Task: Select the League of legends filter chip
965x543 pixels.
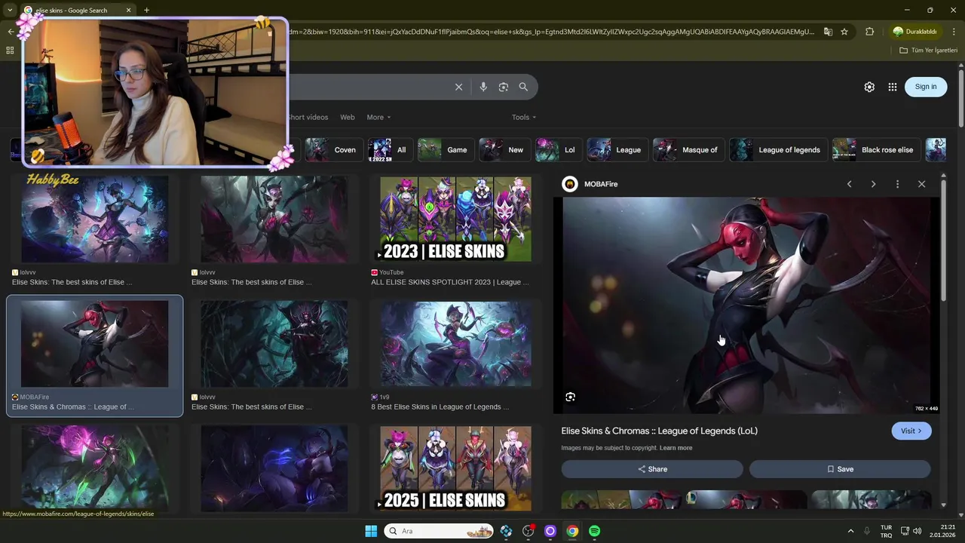Action: point(778,150)
